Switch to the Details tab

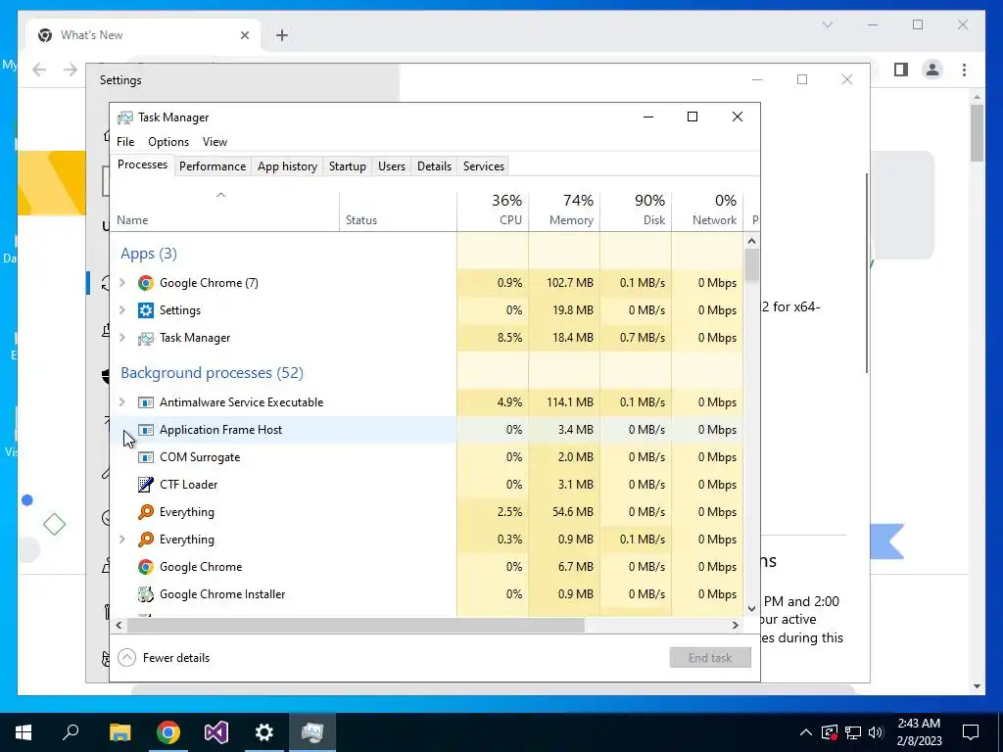point(434,166)
